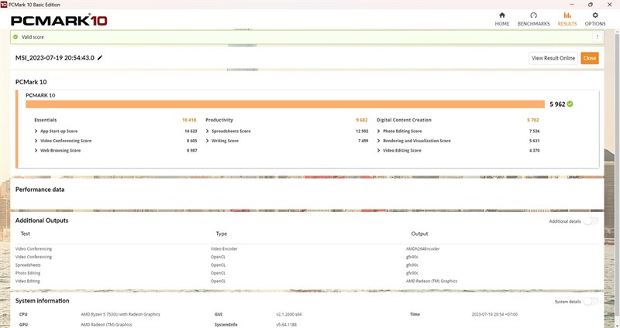Toggle Additional details switch

(591, 221)
